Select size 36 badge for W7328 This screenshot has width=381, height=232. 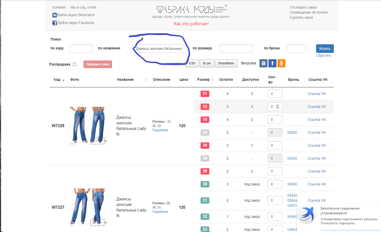pos(205,145)
